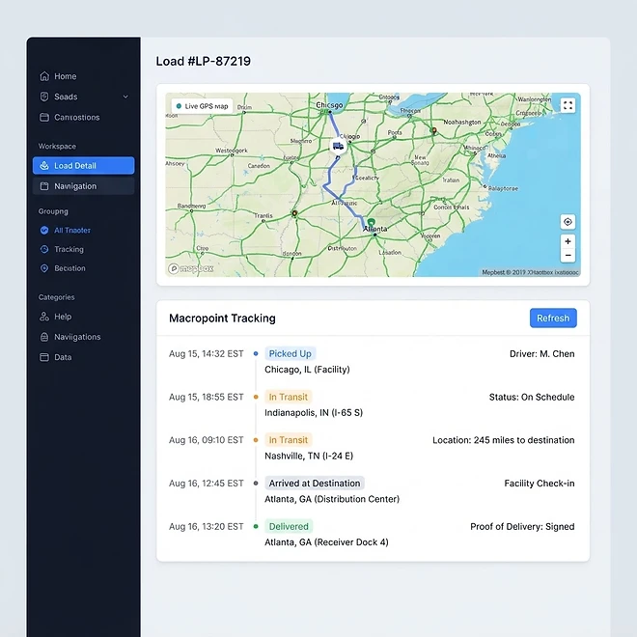The image size is (637, 637).
Task: Click the Load Detail icon
Action: (x=44, y=166)
